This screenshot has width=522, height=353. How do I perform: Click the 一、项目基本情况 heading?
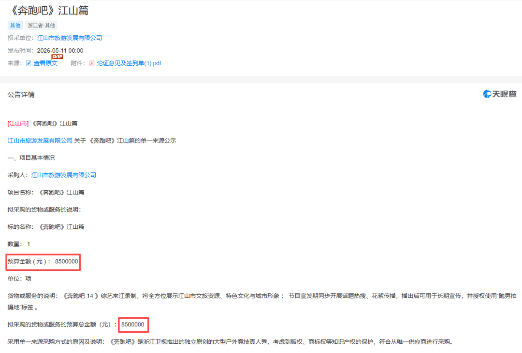pos(31,158)
